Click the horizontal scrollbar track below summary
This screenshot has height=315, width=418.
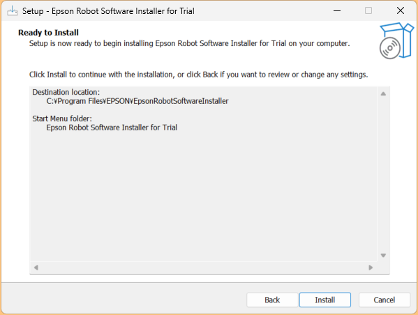point(203,268)
